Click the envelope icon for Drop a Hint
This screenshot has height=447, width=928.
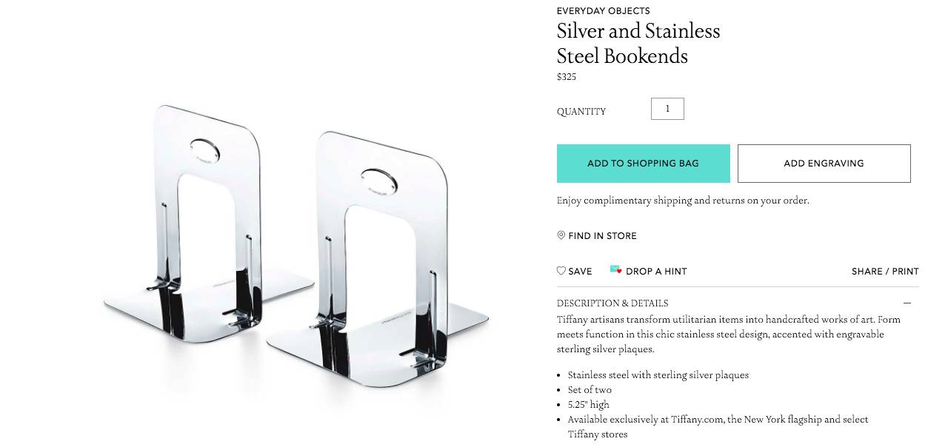coord(615,270)
